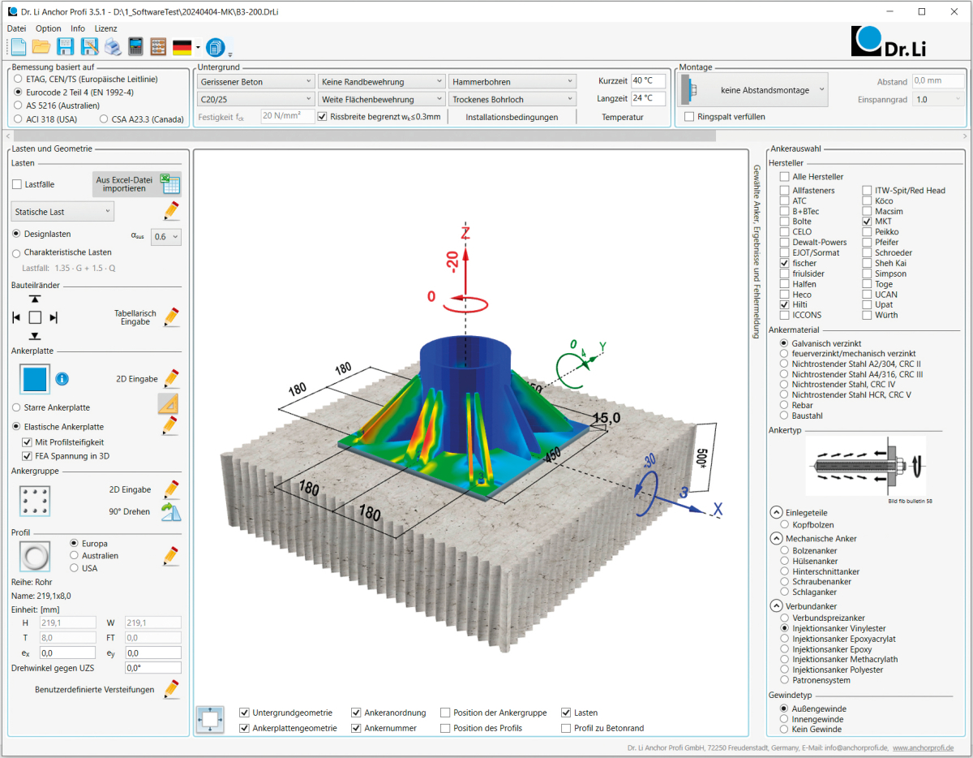Print using the printer toolbar icon
Screen dimensions: 973x758
tap(113, 46)
